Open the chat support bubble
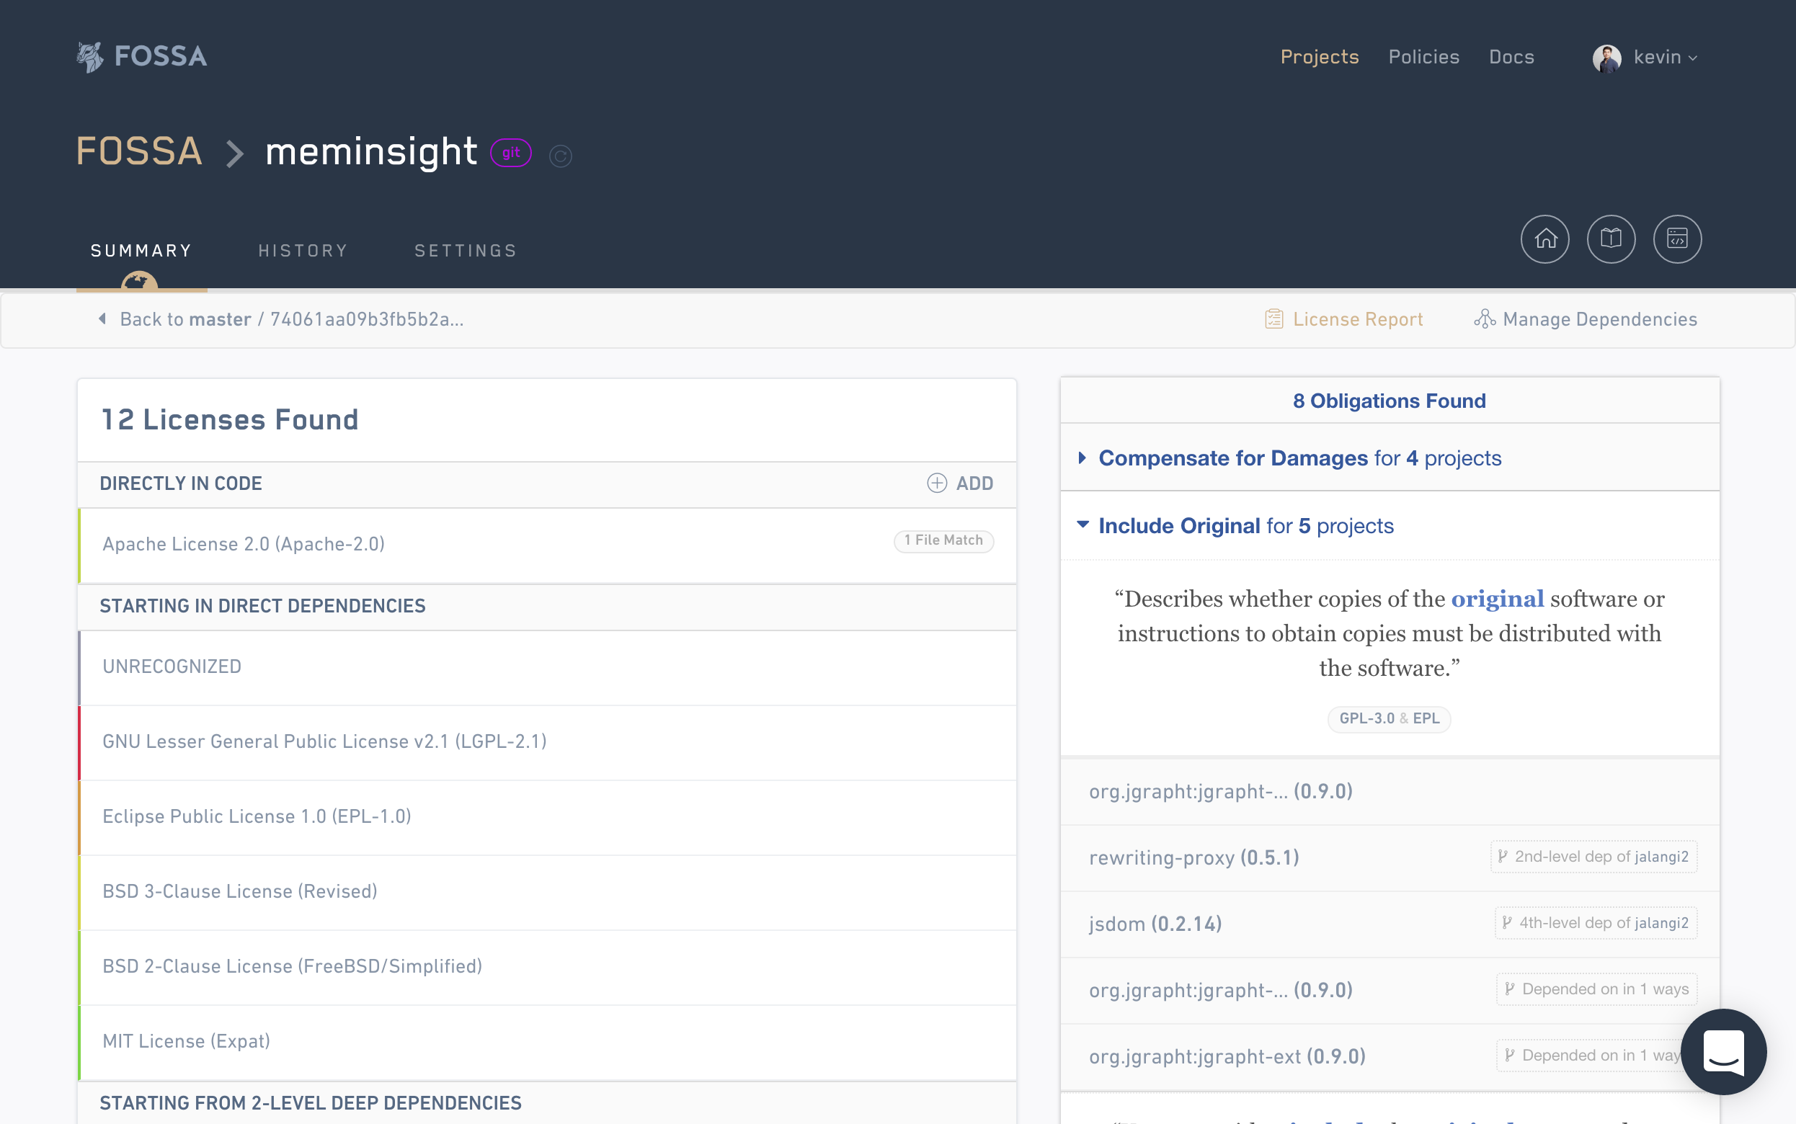Viewport: 1796px width, 1124px height. 1722,1051
